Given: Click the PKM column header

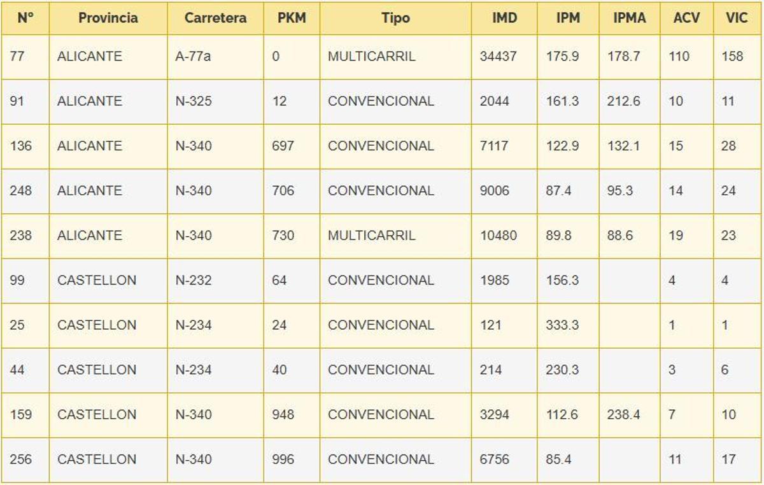Looking at the screenshot, I should coord(292,18).
